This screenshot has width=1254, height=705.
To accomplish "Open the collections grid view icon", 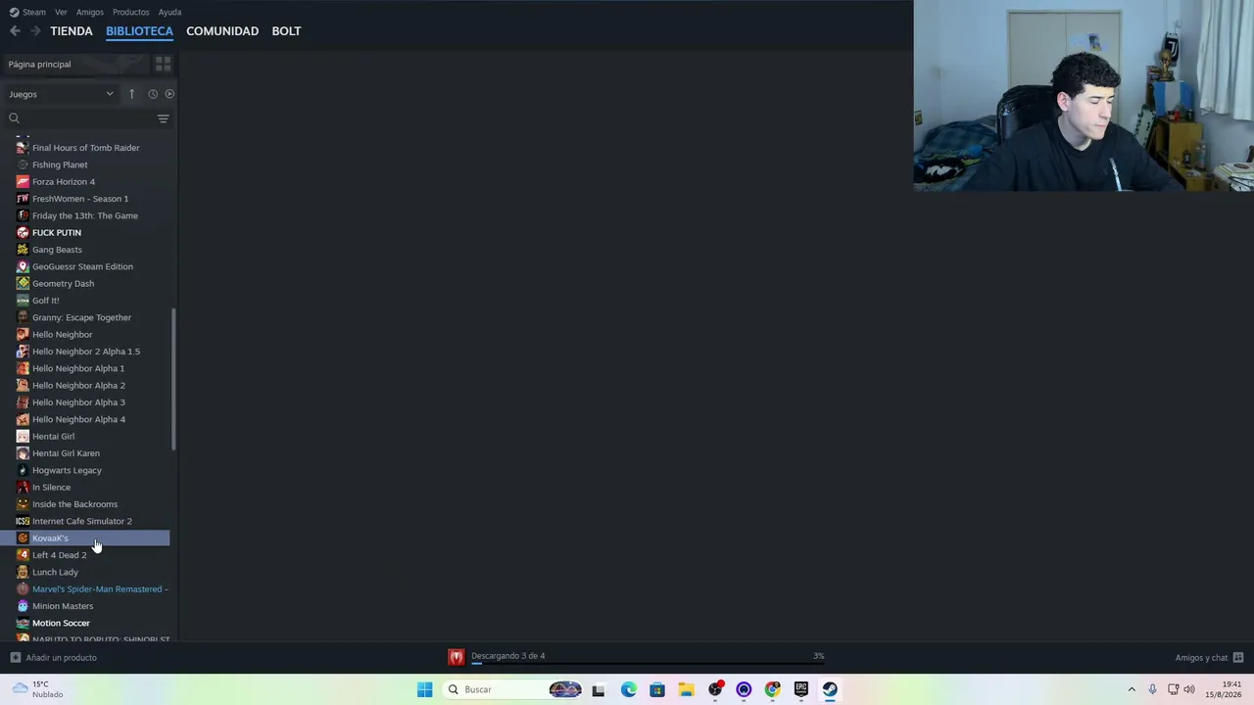I will (x=163, y=64).
